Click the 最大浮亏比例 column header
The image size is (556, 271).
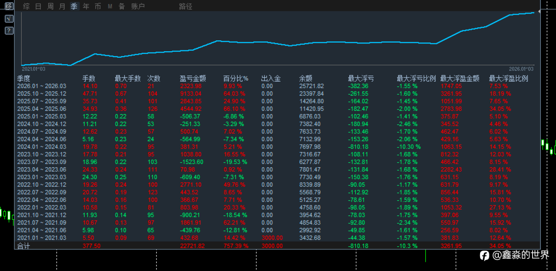coord(416,79)
